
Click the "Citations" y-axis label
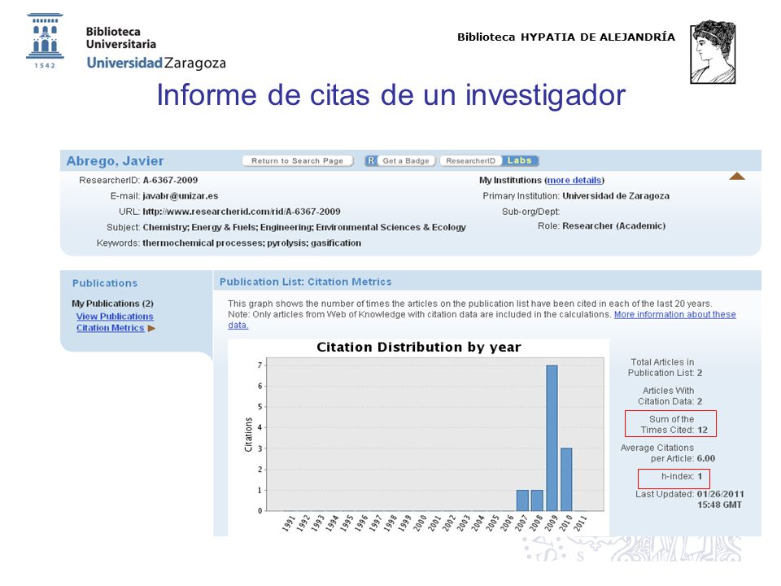tap(248, 435)
